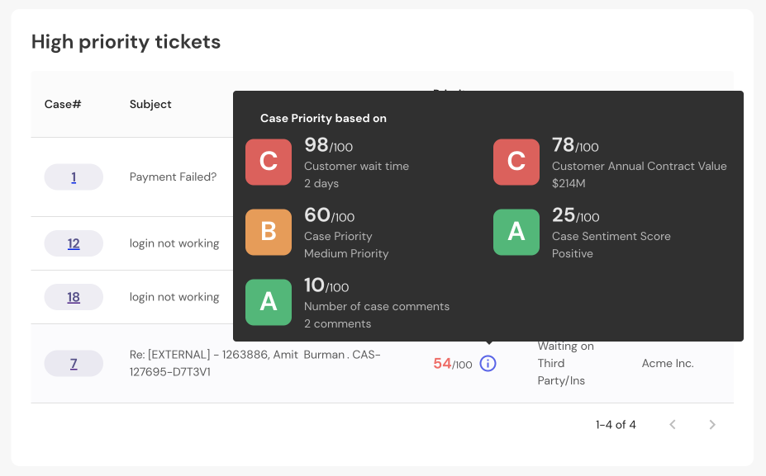Go to next page of tickets
Screen dimensions: 766x476
click(712, 425)
